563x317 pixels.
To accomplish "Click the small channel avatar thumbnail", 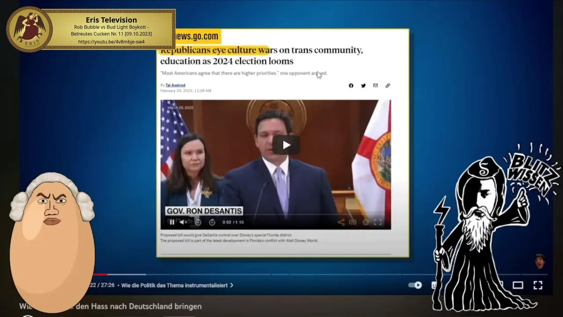I will point(540,261).
